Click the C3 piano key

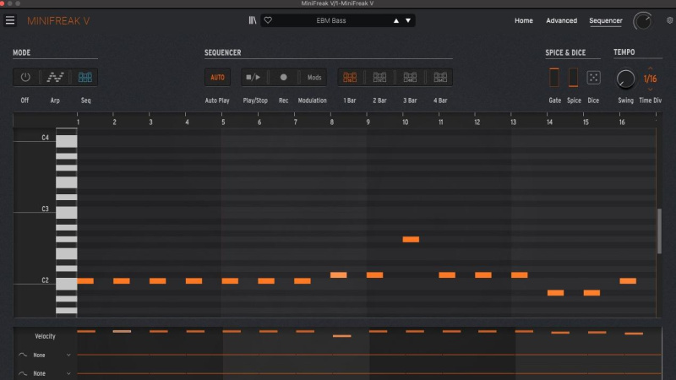tap(67, 213)
